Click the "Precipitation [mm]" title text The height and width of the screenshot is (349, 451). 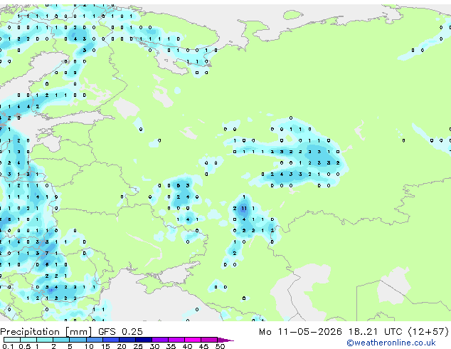click(46, 332)
